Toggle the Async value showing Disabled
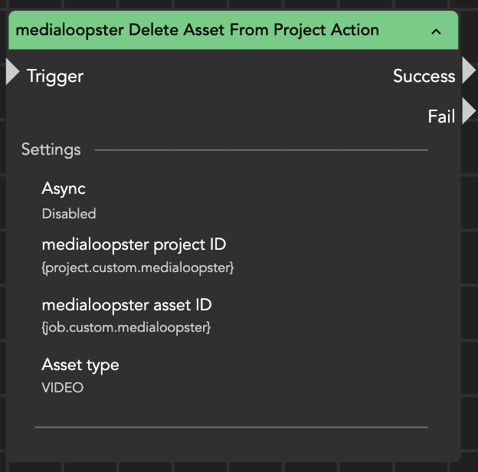The width and height of the screenshot is (478, 472). 69,214
